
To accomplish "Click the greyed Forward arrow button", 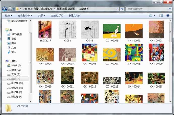I will tap(10, 9).
